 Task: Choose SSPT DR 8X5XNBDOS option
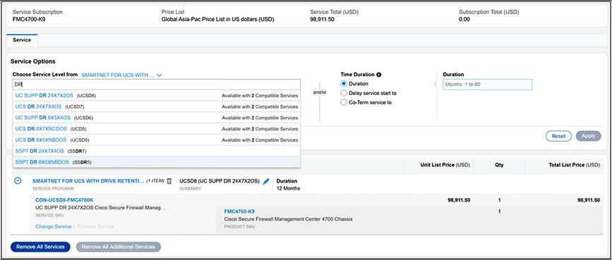157,162
